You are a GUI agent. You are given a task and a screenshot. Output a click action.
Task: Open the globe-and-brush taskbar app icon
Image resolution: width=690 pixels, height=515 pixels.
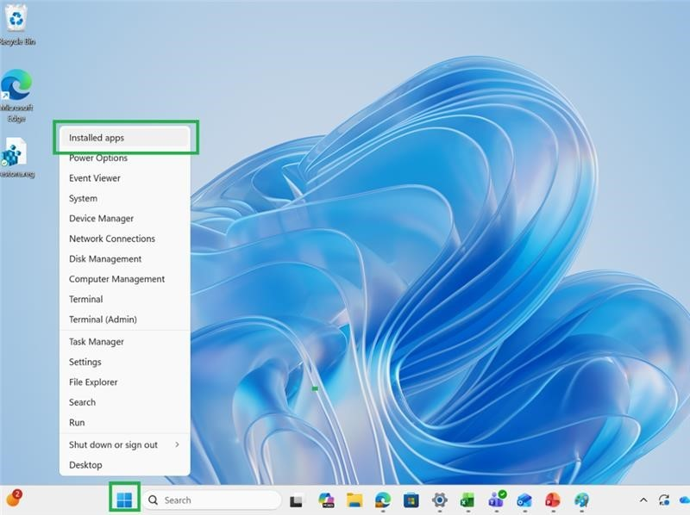(x=581, y=500)
